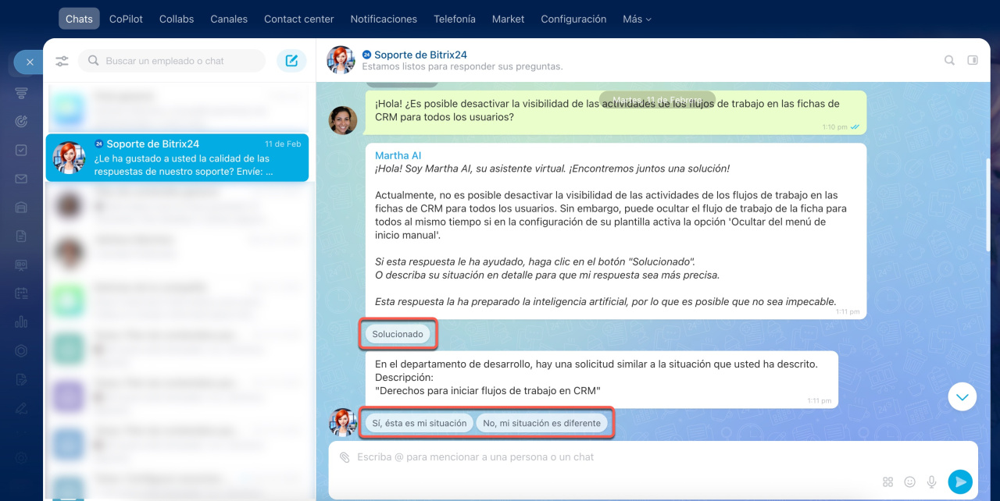This screenshot has height=501, width=1000.
Task: Open the apps grid icon in message box
Action: click(x=887, y=482)
